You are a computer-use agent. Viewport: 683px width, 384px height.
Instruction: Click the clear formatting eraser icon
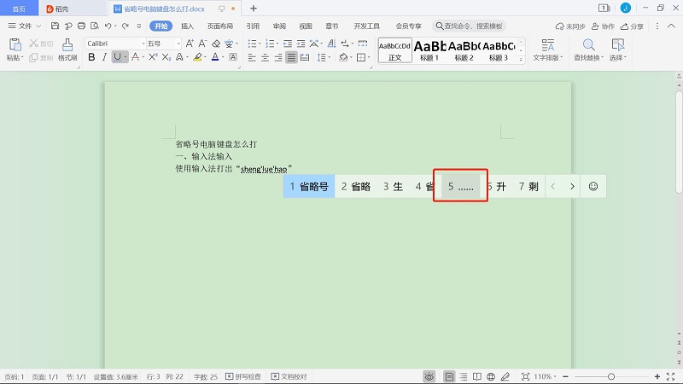pyautogui.click(x=216, y=43)
